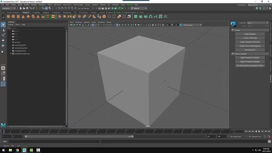Viewport: 272px width, 153px height.
Task: Switch to the Sculpting shelf tab
Action: click(36, 12)
